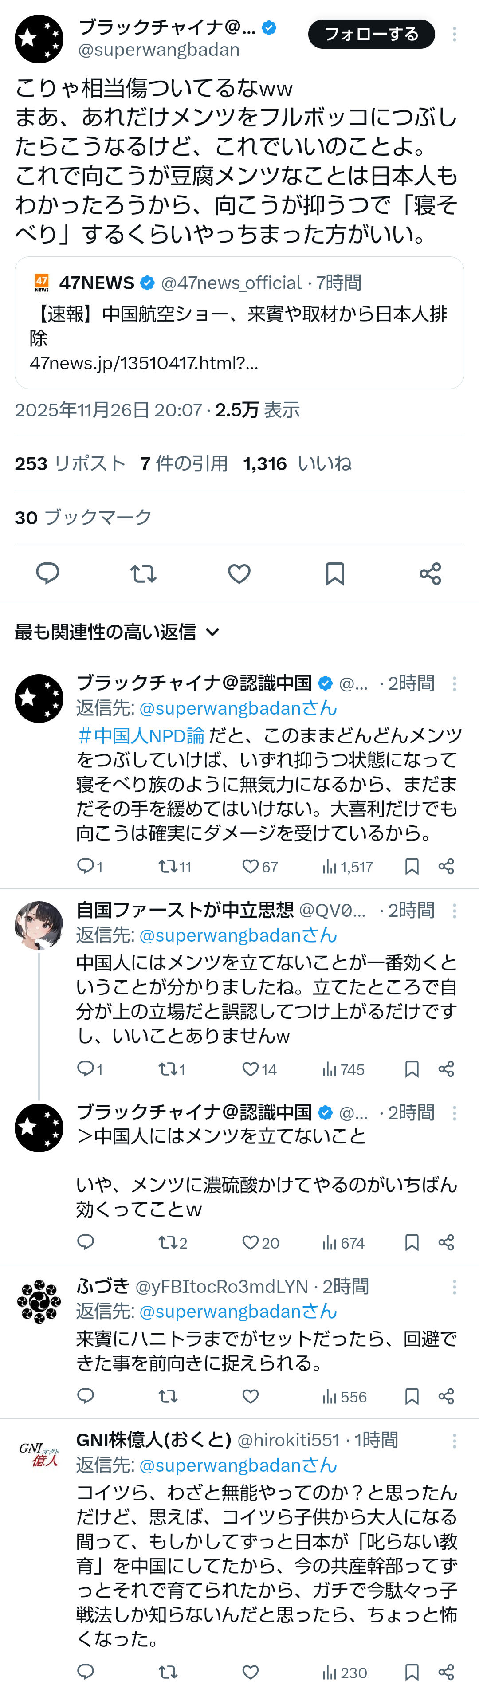Share the 濃硫酸 reply
Image resolution: width=479 pixels, height=1689 pixels.
point(446,1242)
